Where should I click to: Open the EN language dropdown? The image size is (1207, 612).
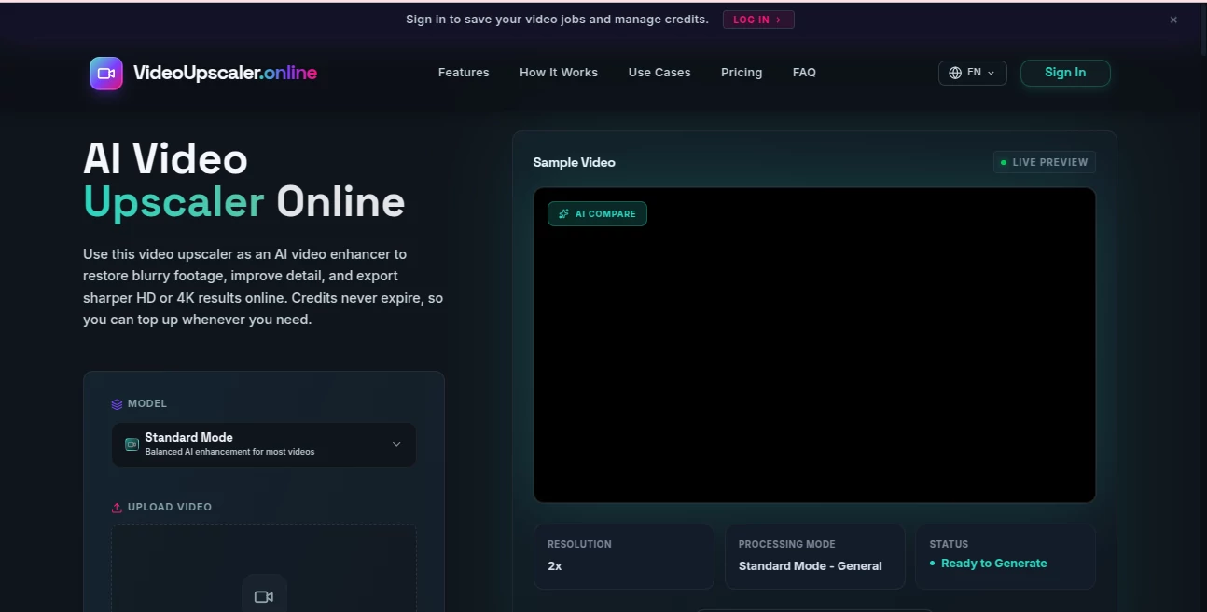(x=973, y=72)
